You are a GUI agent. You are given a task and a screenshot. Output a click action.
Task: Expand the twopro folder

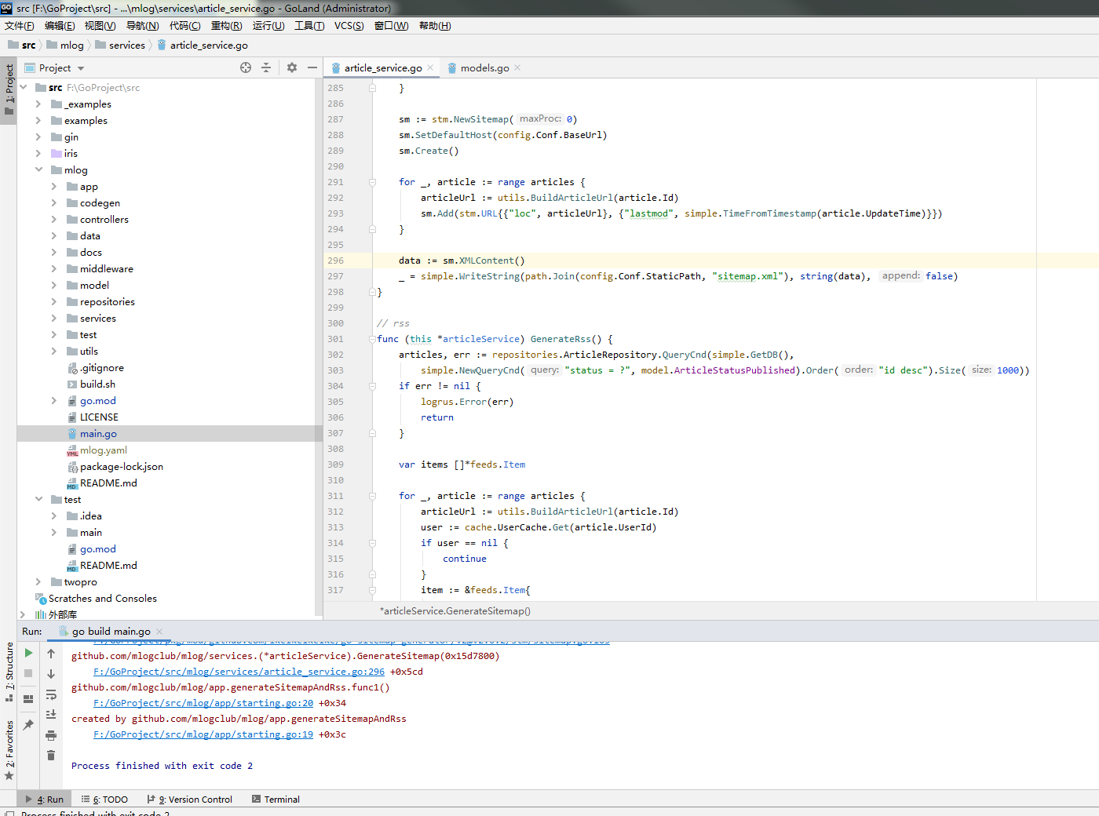point(38,582)
